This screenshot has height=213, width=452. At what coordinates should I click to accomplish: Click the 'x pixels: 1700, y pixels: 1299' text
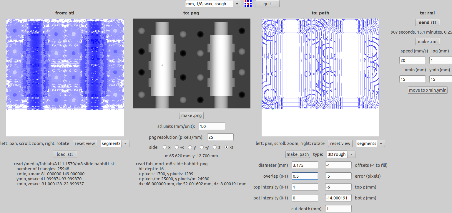[x=166, y=174]
